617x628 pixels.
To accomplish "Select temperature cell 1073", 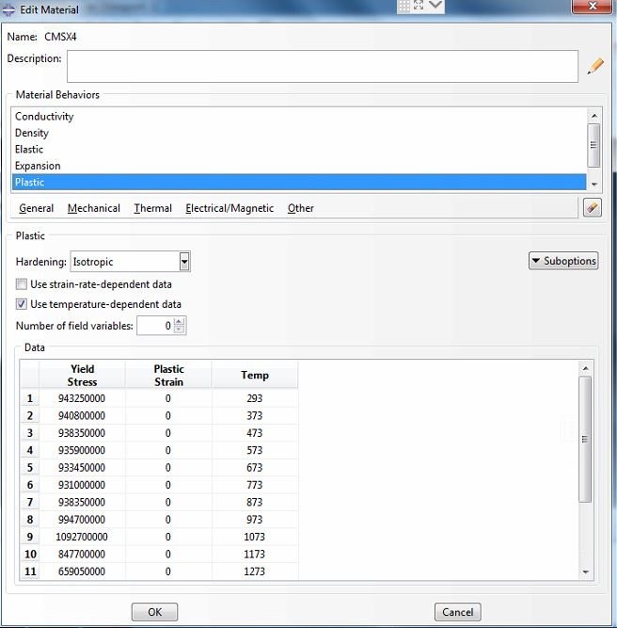I will point(255,537).
